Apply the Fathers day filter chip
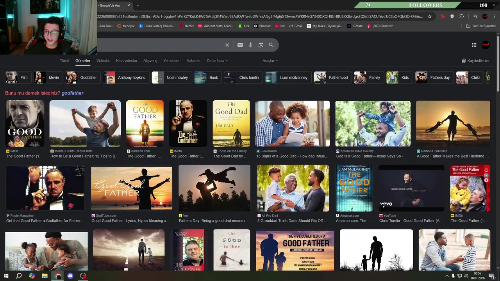The height and width of the screenshot is (281, 500). 434,78
